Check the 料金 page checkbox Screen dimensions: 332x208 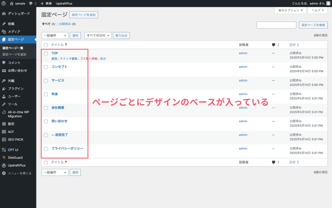pos(46,94)
